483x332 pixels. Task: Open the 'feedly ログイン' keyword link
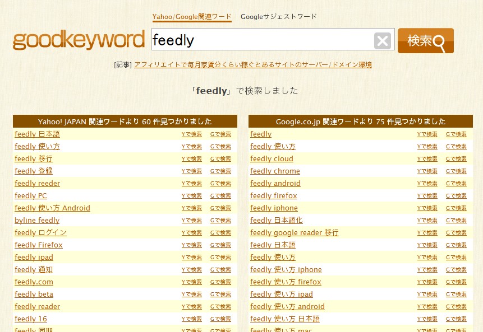tap(40, 232)
